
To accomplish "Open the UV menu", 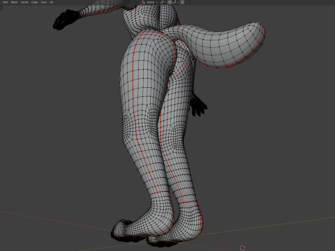I will [51, 2].
